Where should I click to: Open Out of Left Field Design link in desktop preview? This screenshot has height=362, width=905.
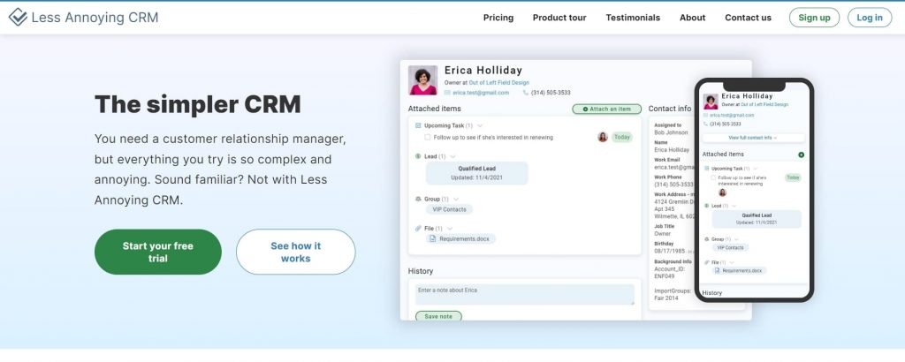coord(498,82)
